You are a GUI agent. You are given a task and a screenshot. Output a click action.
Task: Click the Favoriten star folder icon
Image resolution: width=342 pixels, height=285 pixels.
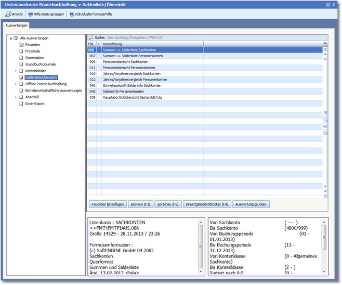point(21,45)
